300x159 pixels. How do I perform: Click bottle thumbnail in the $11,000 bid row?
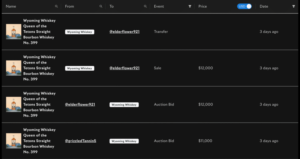pos(13,141)
